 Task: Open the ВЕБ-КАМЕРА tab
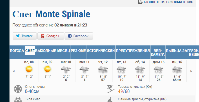tap(158, 52)
